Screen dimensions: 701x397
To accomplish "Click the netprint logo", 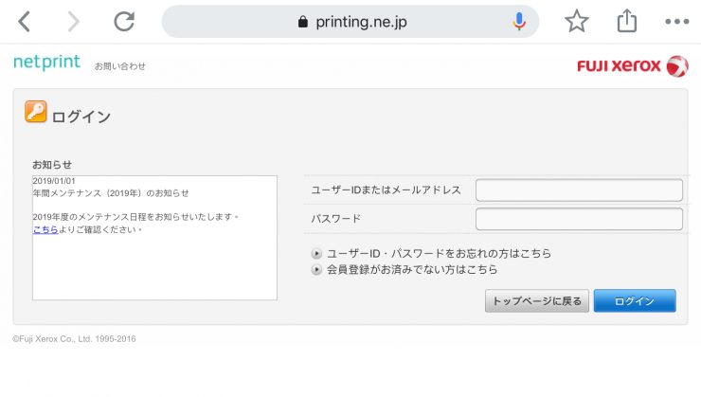I will pos(46,63).
